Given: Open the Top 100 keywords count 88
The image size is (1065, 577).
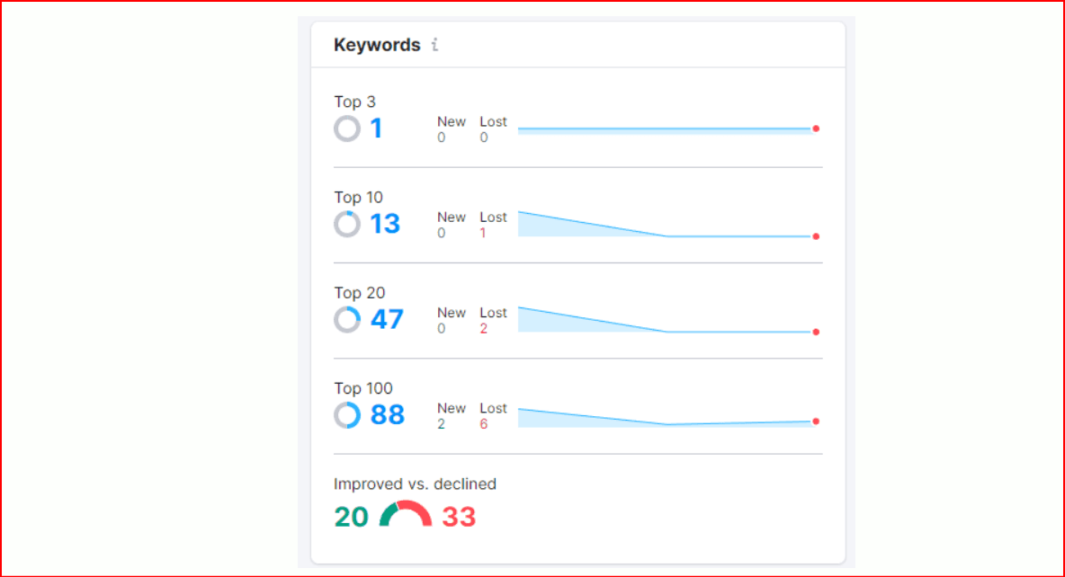Looking at the screenshot, I should tap(387, 414).
